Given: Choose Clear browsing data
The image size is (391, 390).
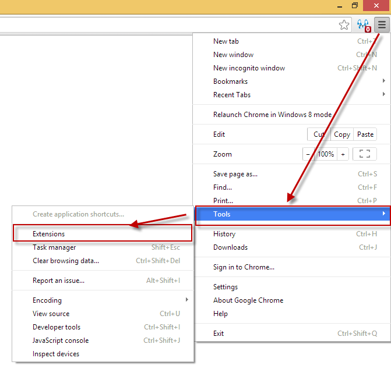Looking at the screenshot, I should click(x=66, y=261).
